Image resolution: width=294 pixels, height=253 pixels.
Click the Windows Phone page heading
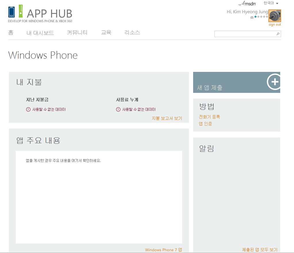(x=43, y=55)
